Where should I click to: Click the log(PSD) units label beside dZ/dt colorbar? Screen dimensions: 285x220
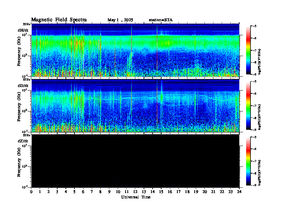tap(260, 173)
